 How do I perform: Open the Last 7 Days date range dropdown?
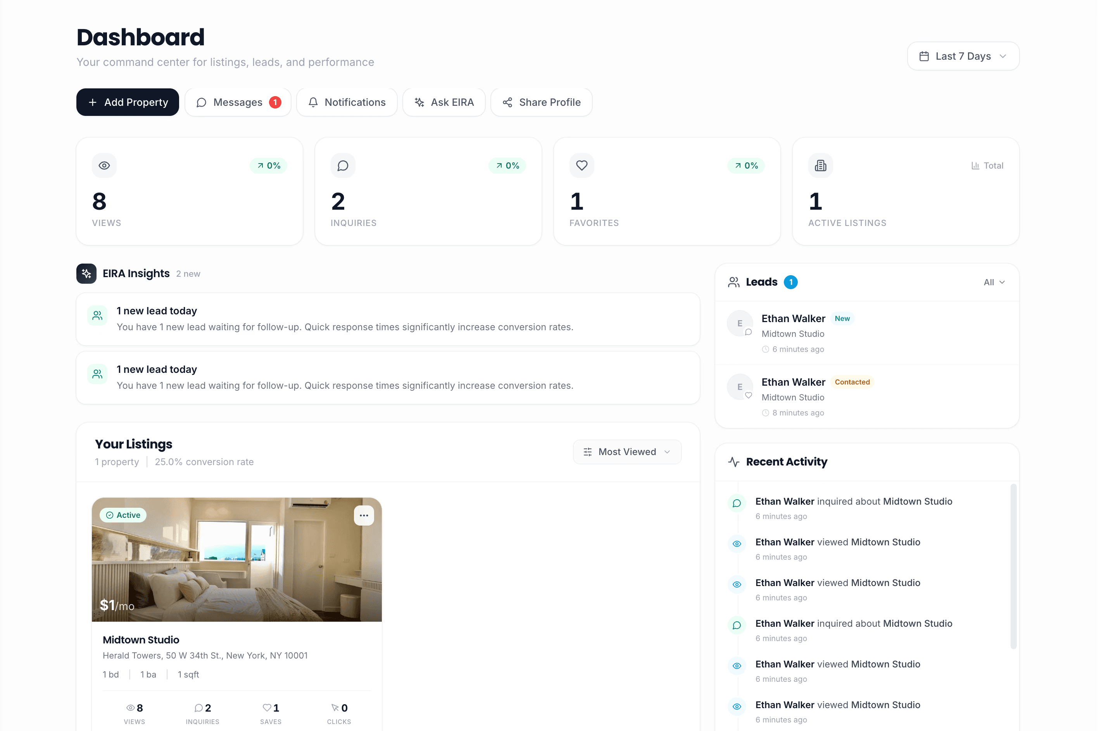(963, 56)
